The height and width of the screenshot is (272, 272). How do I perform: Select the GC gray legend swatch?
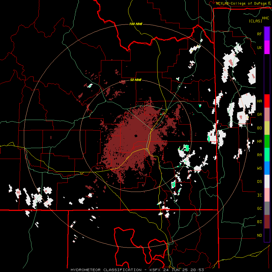point(267,208)
